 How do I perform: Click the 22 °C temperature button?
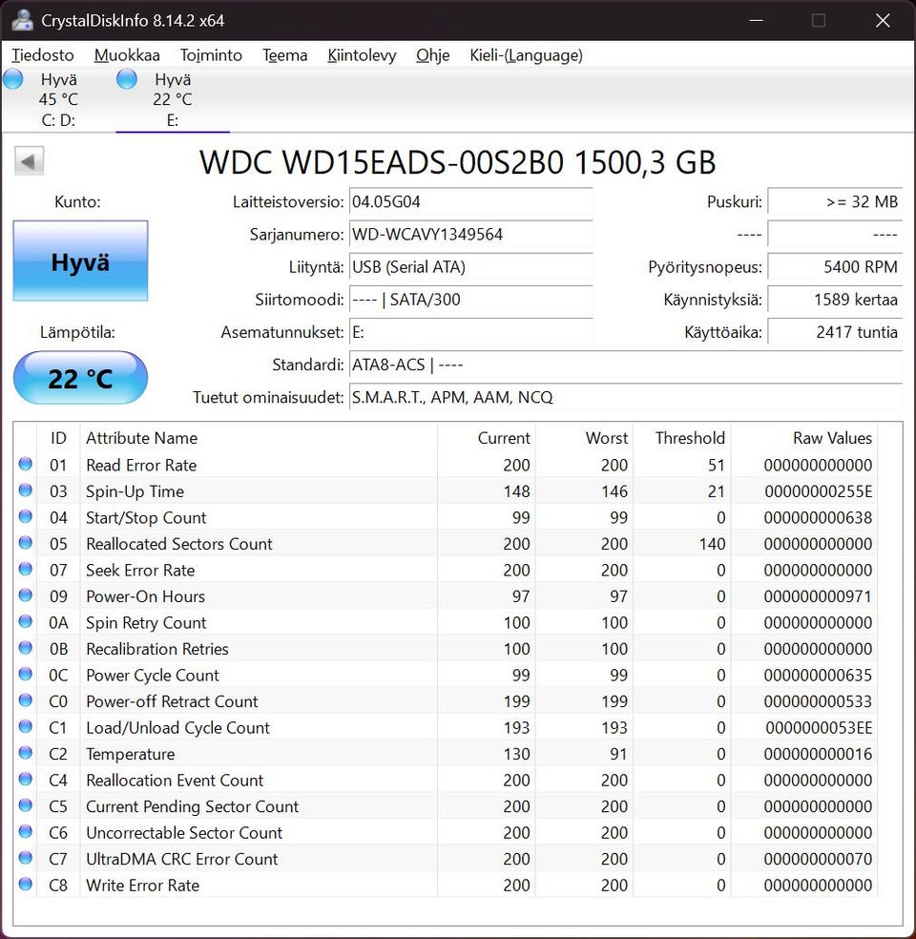click(x=80, y=378)
